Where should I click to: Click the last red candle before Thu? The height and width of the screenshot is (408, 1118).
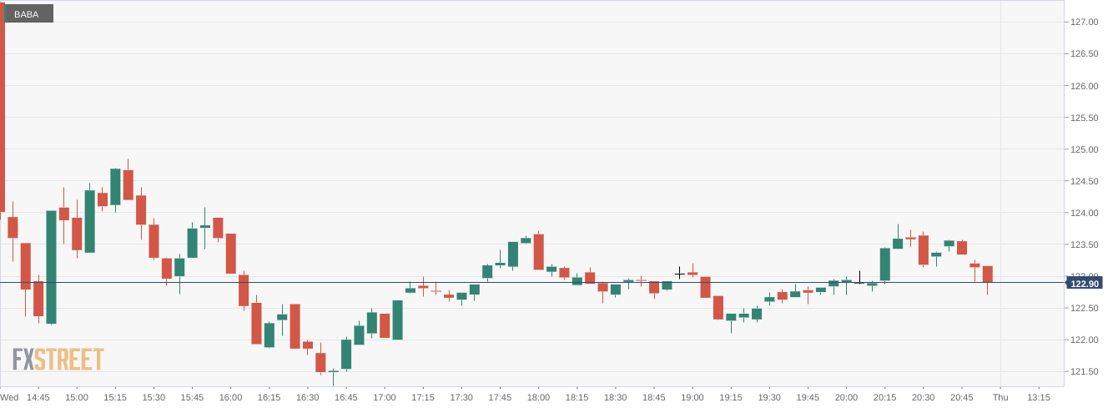point(988,274)
